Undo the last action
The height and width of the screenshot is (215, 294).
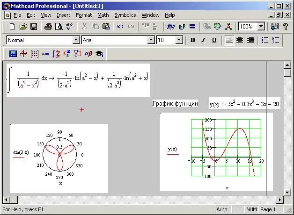(120, 27)
